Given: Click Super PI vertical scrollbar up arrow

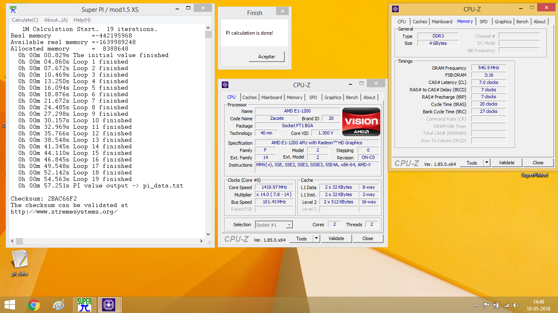Looking at the screenshot, I should [x=208, y=27].
